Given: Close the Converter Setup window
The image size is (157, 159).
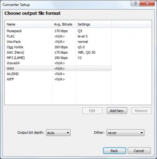Looking at the screenshot, I should point(147,3).
